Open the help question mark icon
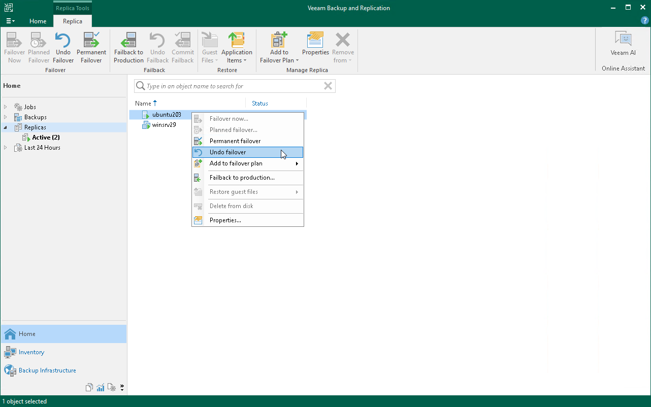Screen dimensions: 651x407 coord(645,20)
